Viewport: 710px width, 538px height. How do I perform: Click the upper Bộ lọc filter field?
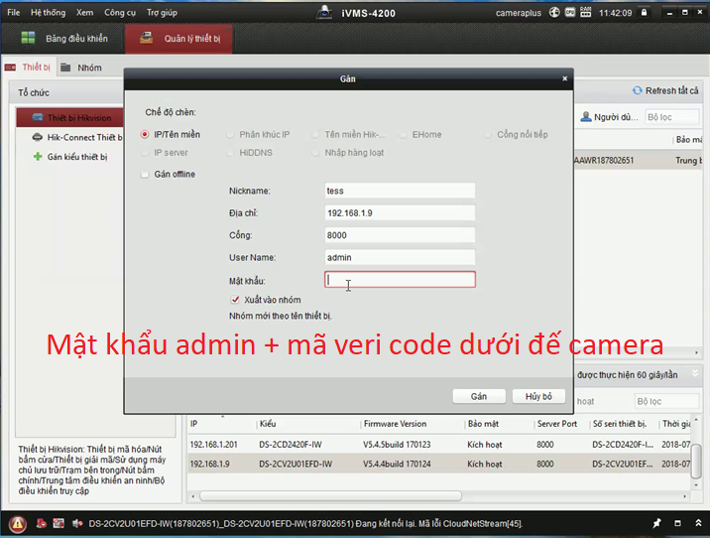tap(672, 117)
